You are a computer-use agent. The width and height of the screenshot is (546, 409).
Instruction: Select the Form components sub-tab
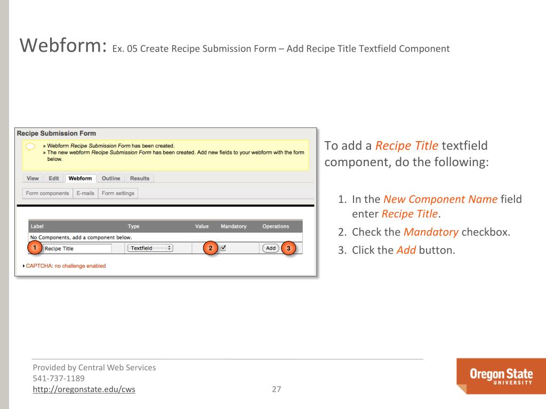[x=47, y=193]
